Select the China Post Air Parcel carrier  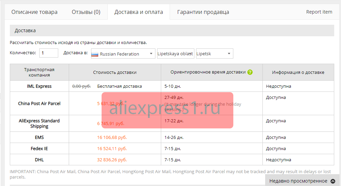(x=39, y=104)
